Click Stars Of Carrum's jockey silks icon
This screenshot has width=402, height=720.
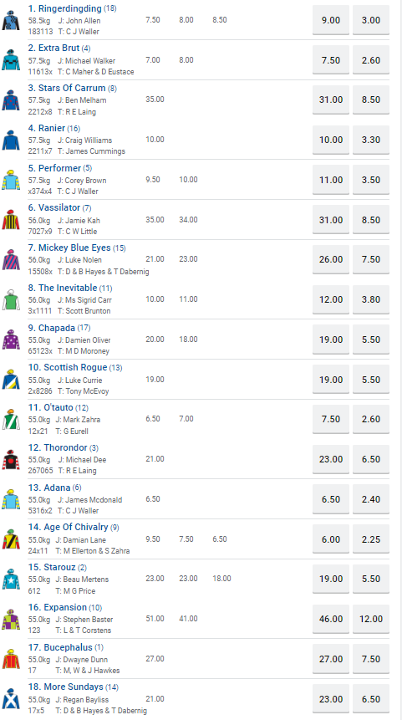click(11, 100)
